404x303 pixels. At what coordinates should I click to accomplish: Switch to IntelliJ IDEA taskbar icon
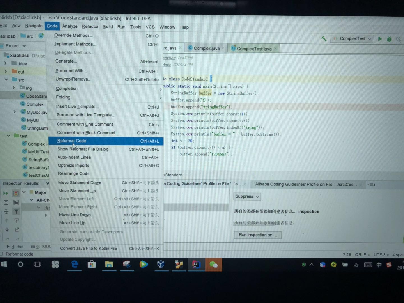pyautogui.click(x=196, y=264)
